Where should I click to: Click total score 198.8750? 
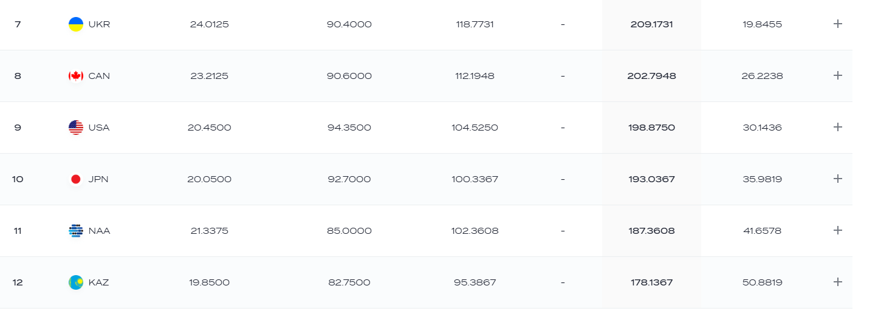pos(651,128)
